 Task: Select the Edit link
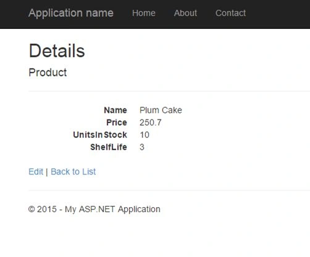(x=36, y=171)
